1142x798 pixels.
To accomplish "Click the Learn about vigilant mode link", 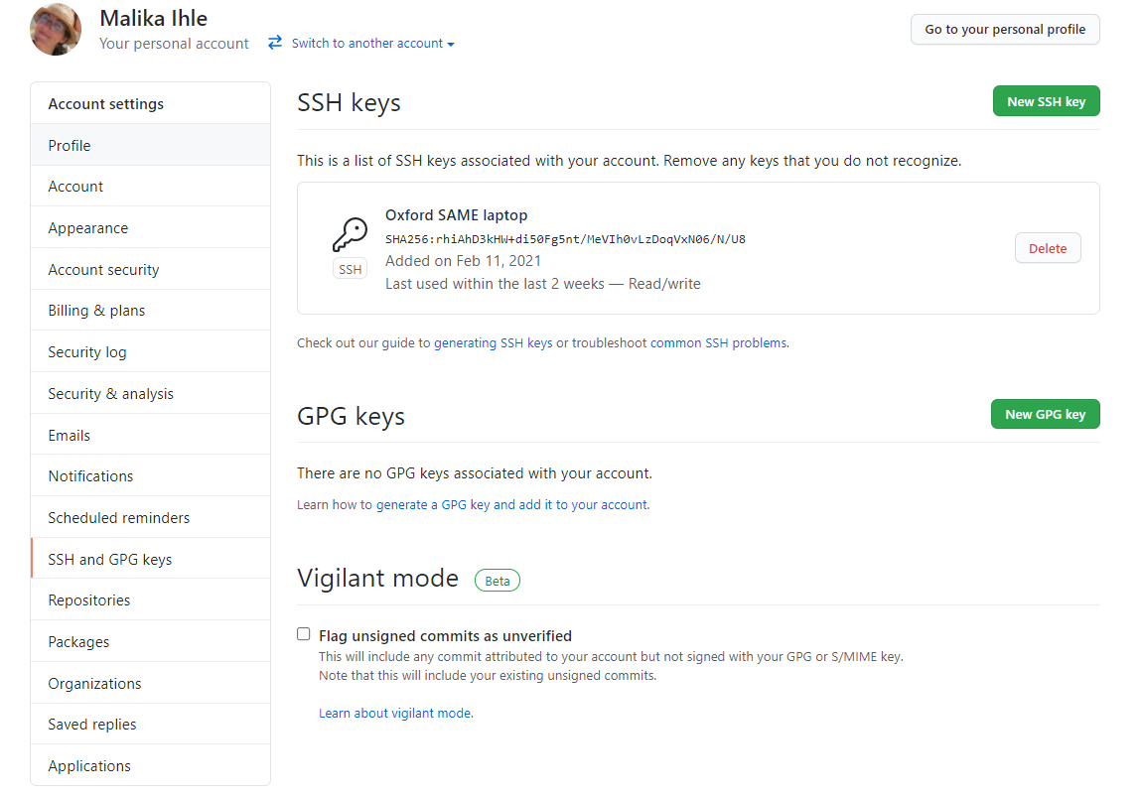I will [394, 713].
